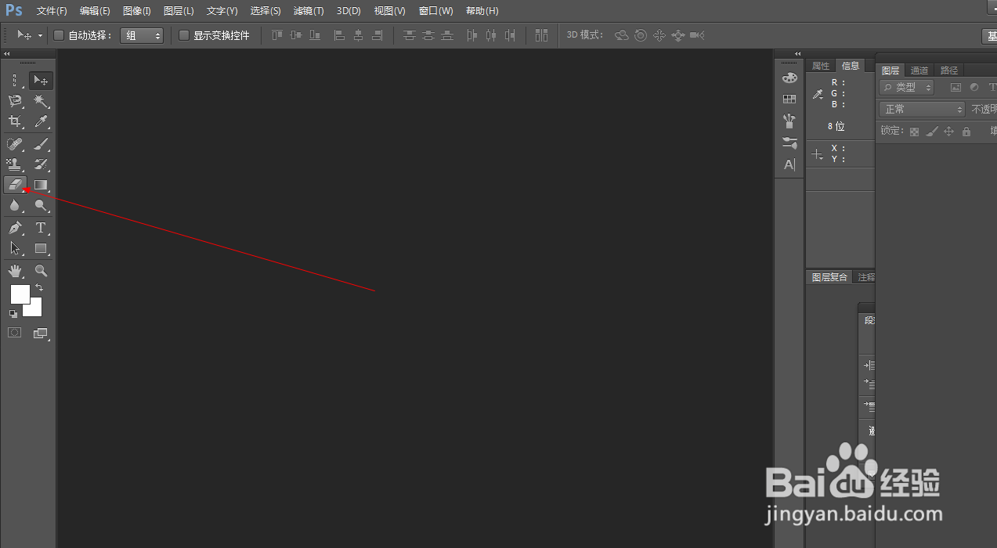Open the Brush presets panel icon

pyautogui.click(x=789, y=121)
